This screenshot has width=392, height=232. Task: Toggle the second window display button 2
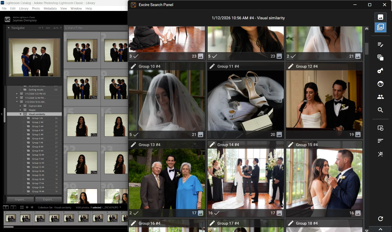pyautogui.click(x=13, y=207)
